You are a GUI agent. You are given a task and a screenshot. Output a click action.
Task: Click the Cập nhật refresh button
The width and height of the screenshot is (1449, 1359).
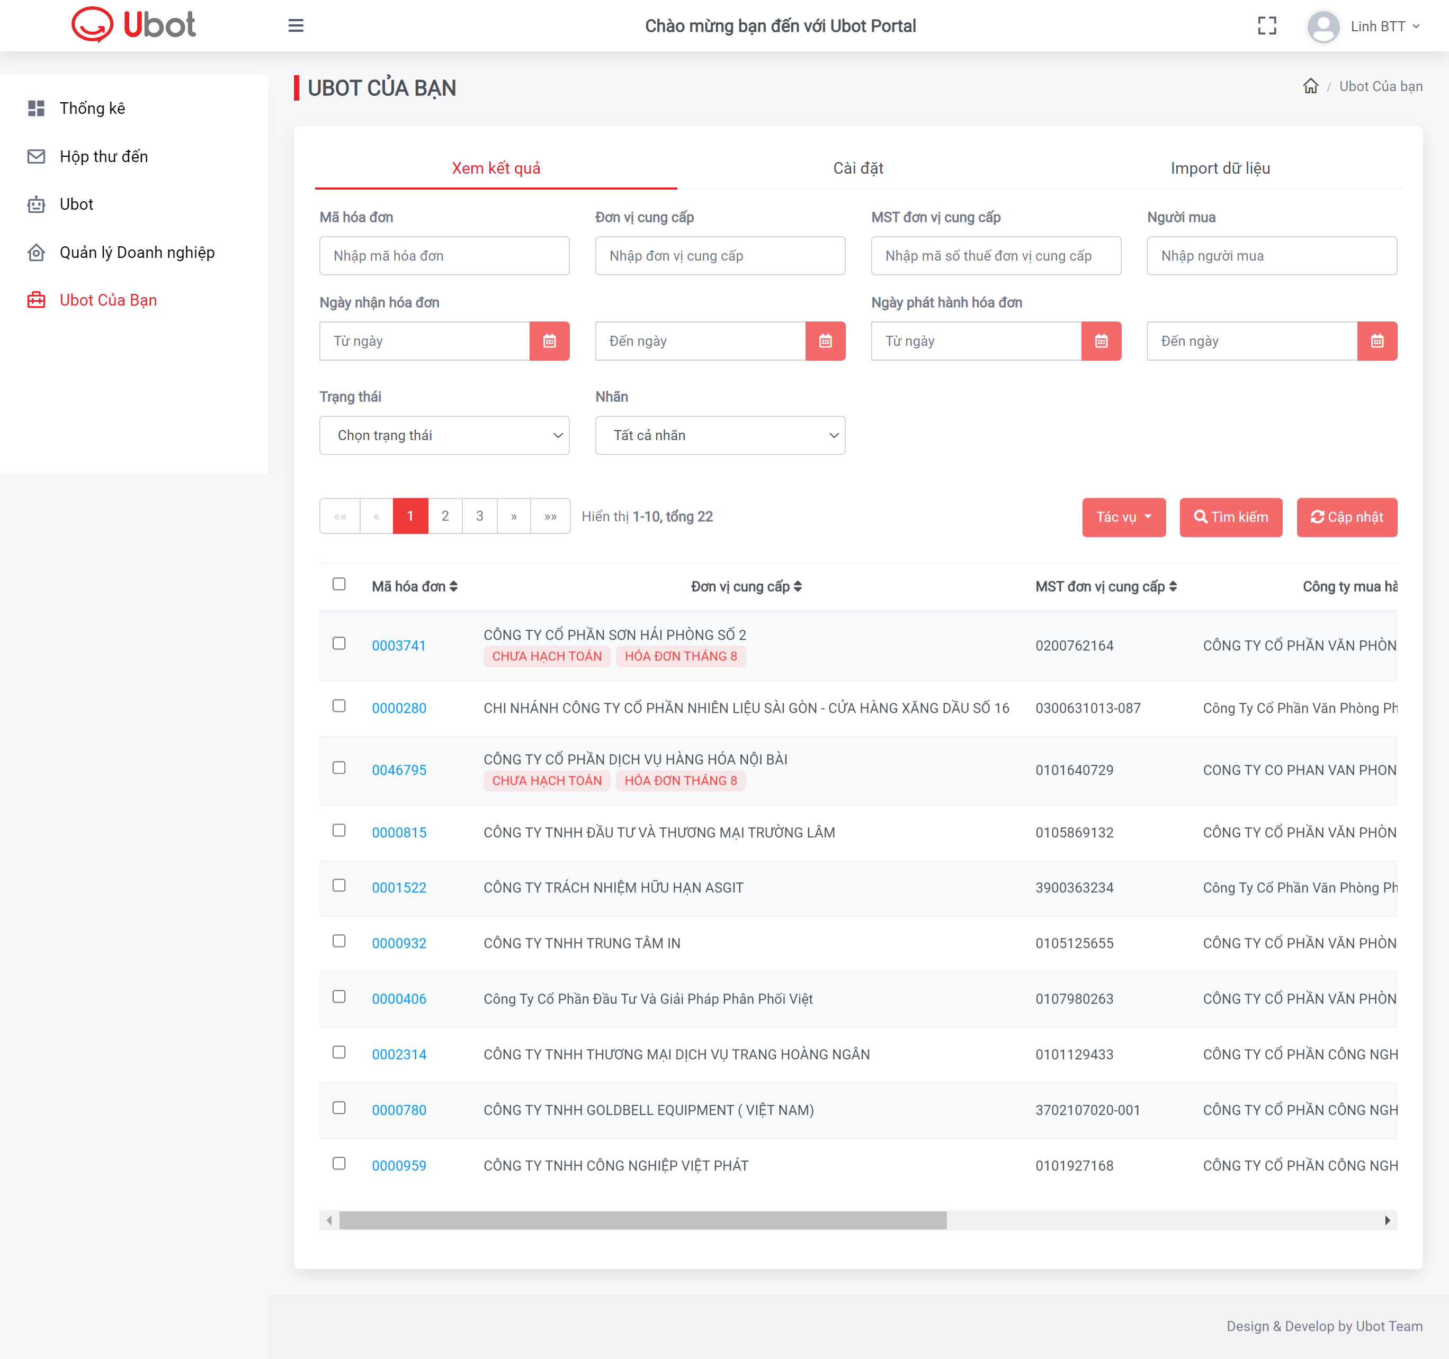click(1346, 517)
